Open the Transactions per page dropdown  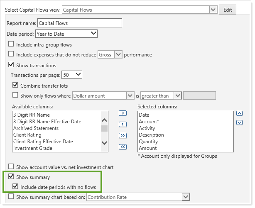78,75
